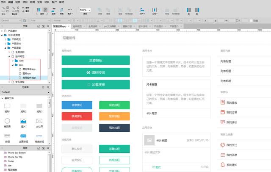Close the 常用控件app tab

[69, 26]
